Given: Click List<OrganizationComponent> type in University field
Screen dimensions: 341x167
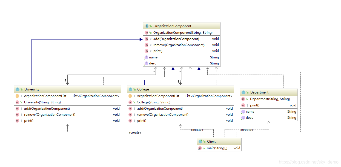Looking at the screenshot, I should (x=96, y=96).
